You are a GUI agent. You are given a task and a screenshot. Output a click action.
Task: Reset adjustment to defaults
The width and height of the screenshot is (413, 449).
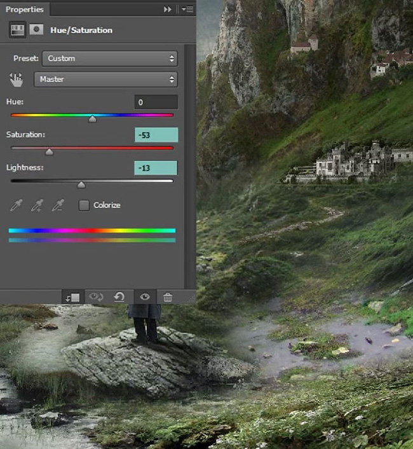(x=119, y=296)
